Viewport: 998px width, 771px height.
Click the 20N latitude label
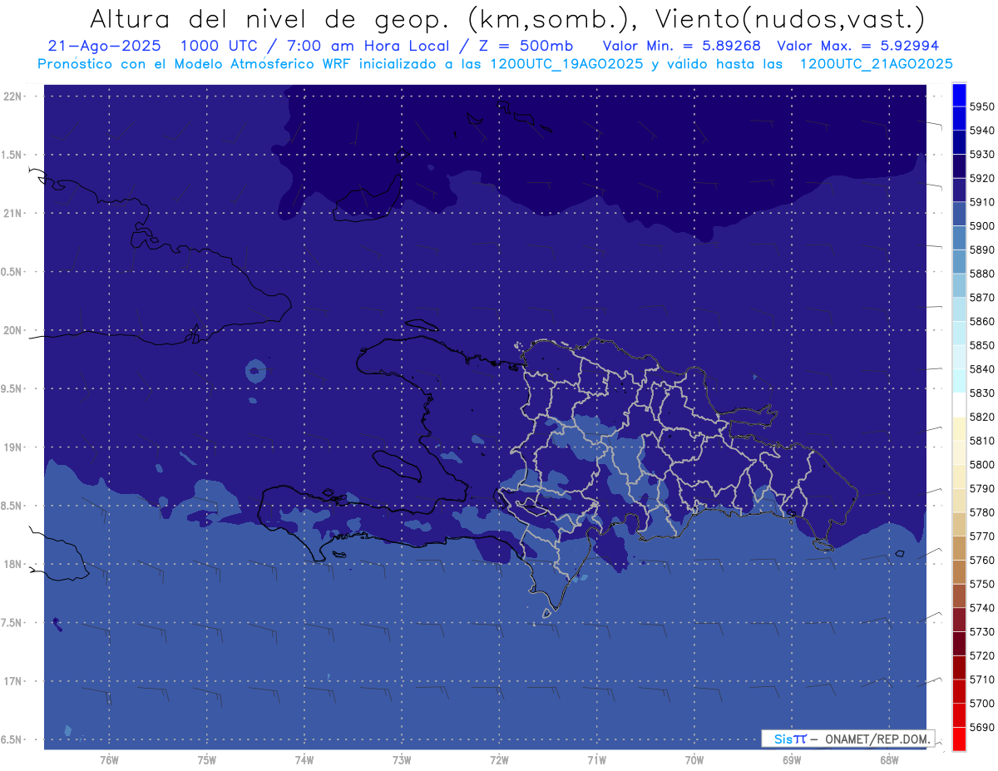point(12,330)
